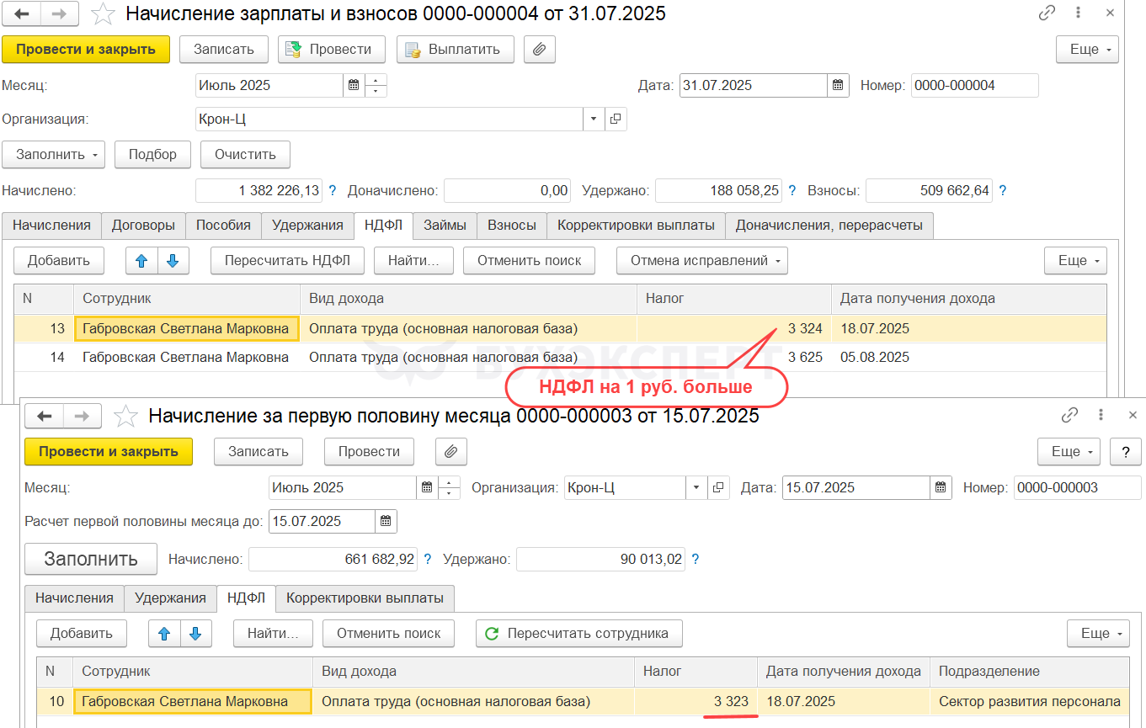Viewport: 1146px width, 728px height.
Task: Move row down in bottom НДФЛ table
Action: click(195, 633)
